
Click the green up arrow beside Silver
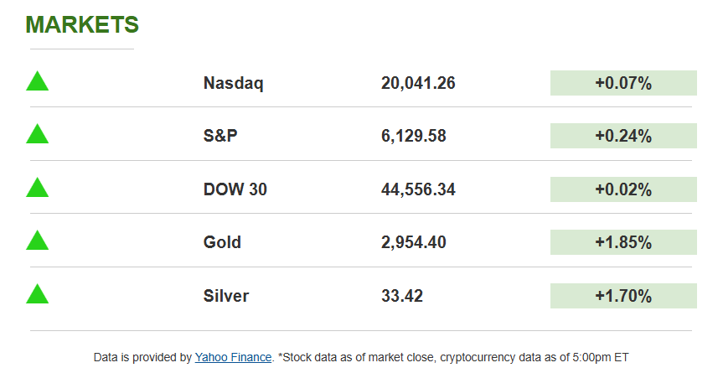pyautogui.click(x=38, y=294)
